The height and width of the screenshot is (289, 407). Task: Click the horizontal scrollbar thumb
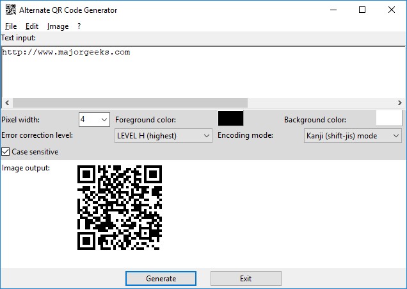130,103
